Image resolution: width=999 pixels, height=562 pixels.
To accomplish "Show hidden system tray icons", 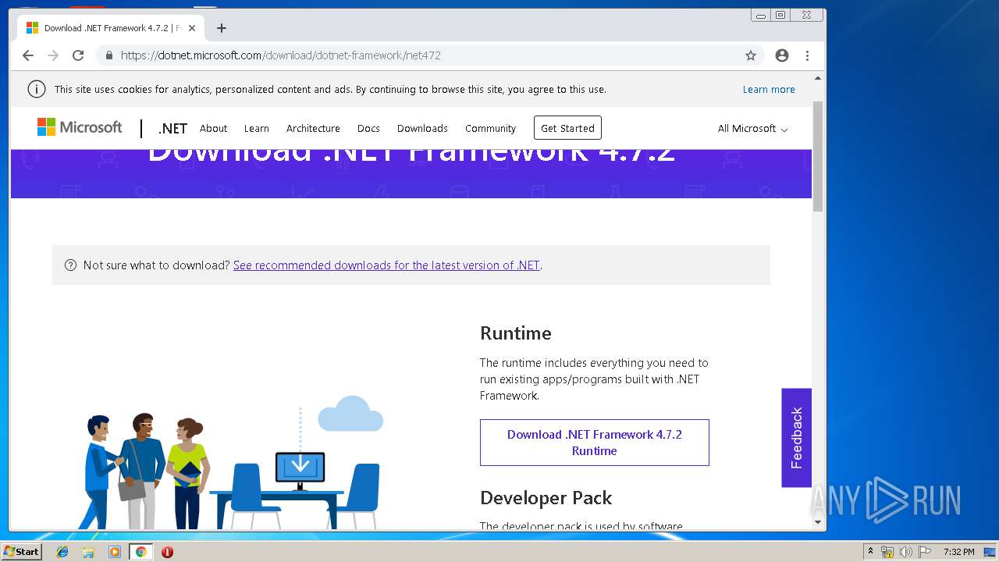I will [x=871, y=552].
